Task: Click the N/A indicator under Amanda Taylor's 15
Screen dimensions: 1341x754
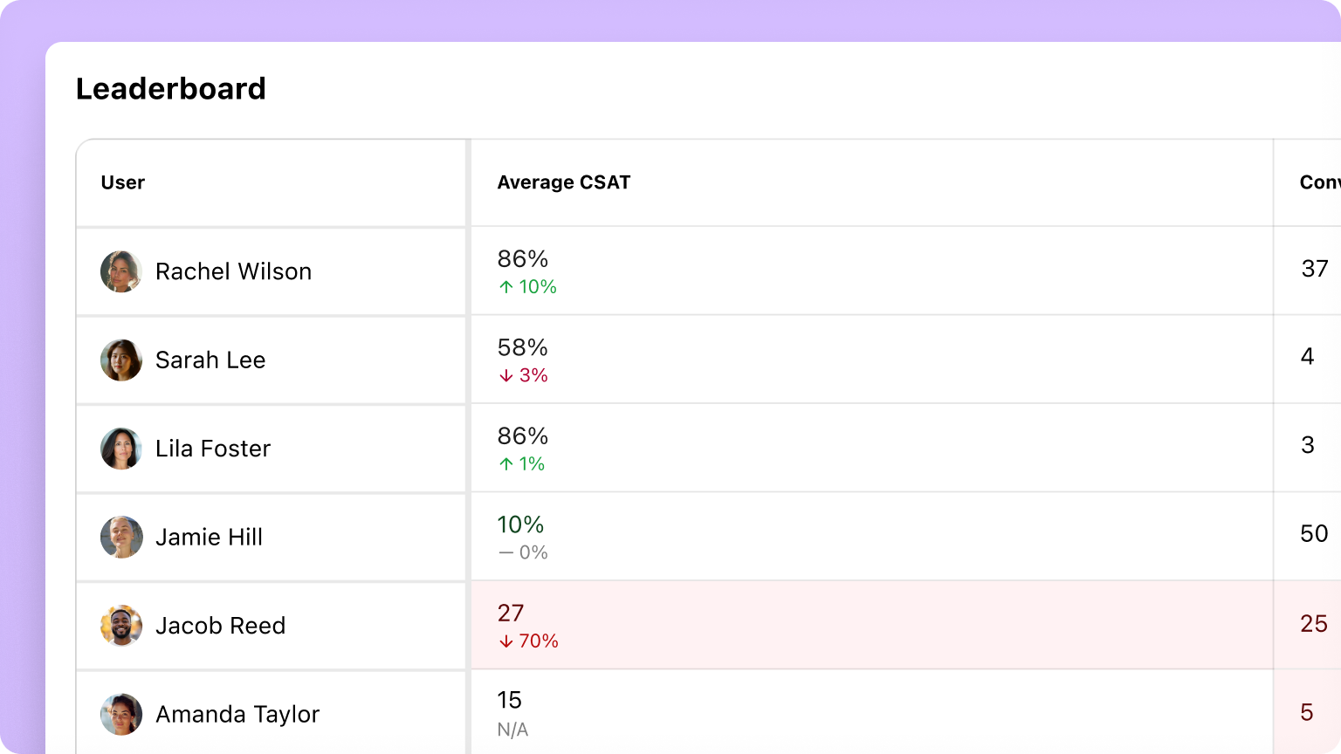Action: coord(512,730)
